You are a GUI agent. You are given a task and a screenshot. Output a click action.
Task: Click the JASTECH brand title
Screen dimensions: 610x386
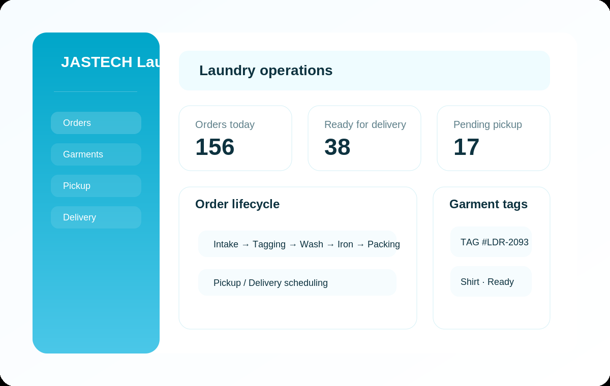(x=110, y=62)
